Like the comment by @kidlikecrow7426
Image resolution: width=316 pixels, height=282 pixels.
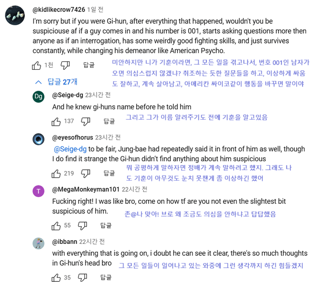[38, 65]
